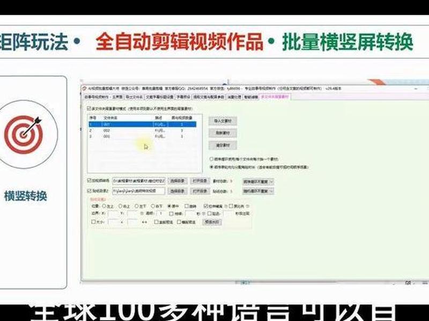Open the 消重处理 tab
429x321 pixels.
click(x=234, y=97)
